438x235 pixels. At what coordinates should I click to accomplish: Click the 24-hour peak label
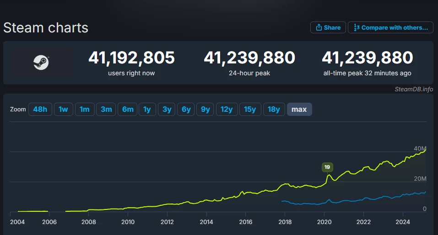coord(249,73)
